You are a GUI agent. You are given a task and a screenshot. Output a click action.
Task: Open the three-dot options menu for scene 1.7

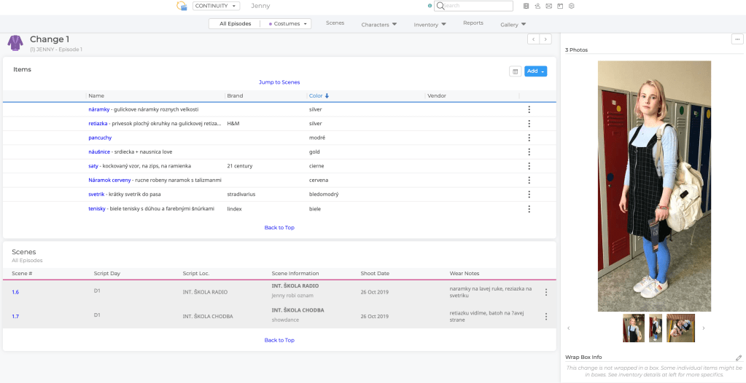click(x=545, y=317)
